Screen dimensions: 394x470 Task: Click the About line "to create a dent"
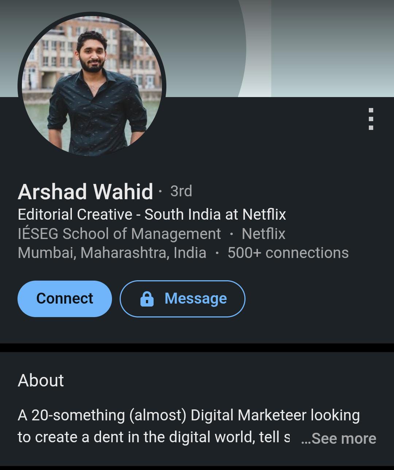pyautogui.click(x=153, y=437)
